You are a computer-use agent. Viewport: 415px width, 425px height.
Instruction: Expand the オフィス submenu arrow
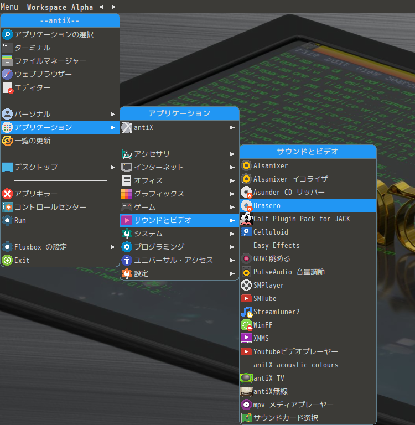coord(232,181)
